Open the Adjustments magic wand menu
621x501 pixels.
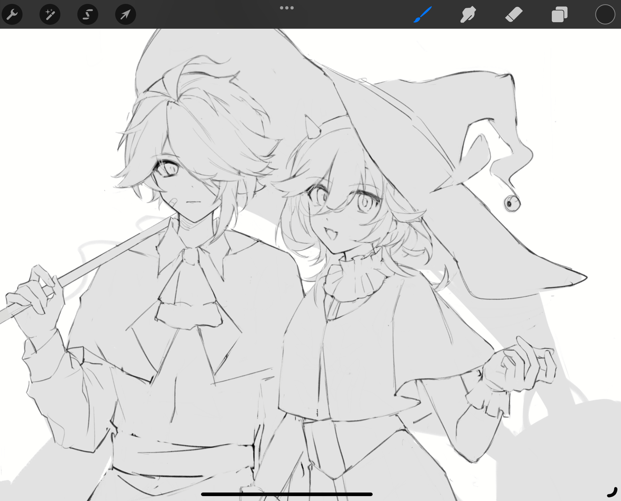50,15
